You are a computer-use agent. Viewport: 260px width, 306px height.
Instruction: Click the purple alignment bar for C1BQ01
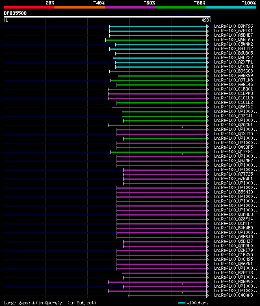pyautogui.click(x=158, y=90)
